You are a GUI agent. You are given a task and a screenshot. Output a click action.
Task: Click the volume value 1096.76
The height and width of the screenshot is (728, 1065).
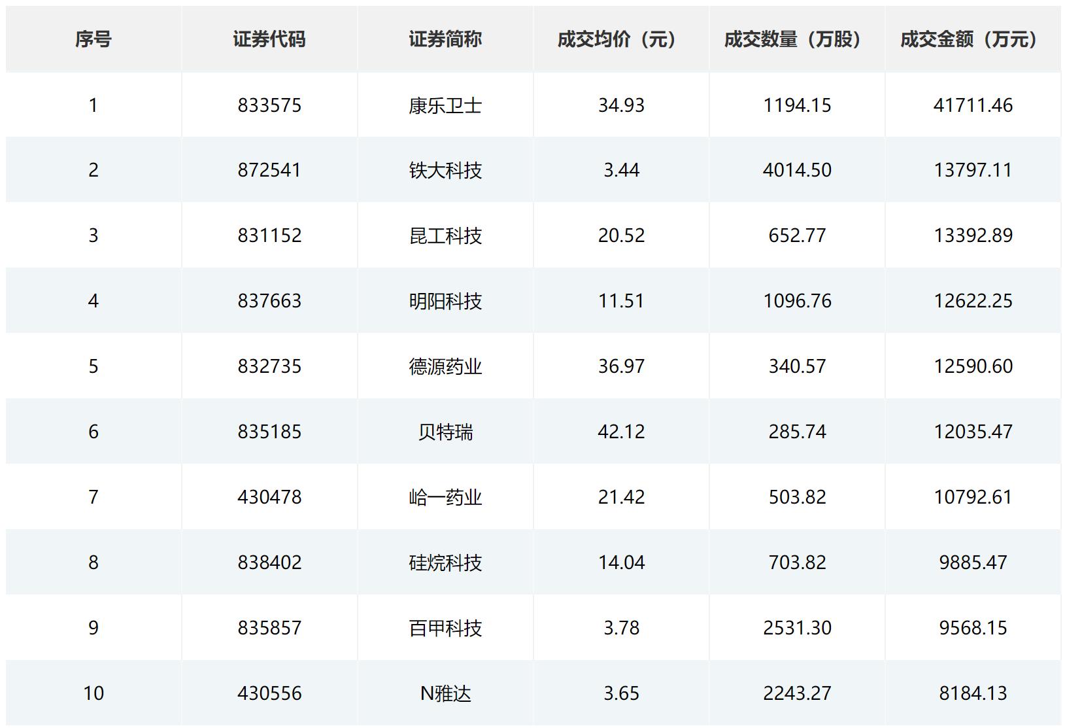pos(797,301)
